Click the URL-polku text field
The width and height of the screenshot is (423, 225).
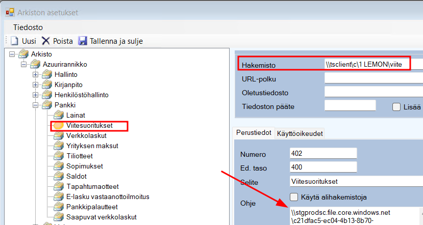(372, 78)
